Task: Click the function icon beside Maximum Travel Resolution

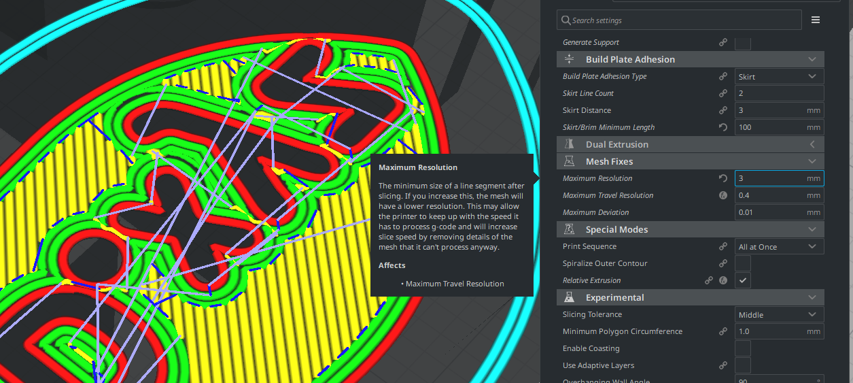Action: (723, 195)
